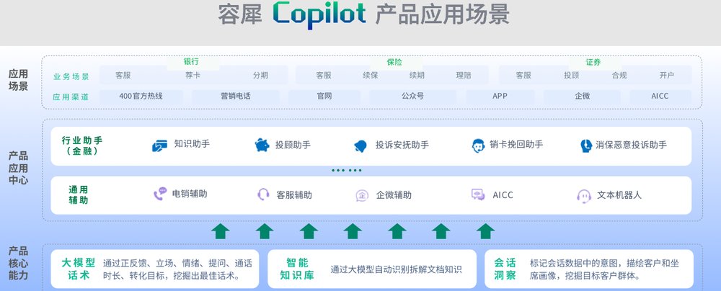The height and width of the screenshot is (291, 721).
Task: Click the 通用辅助 row heading
Action: [x=78, y=195]
